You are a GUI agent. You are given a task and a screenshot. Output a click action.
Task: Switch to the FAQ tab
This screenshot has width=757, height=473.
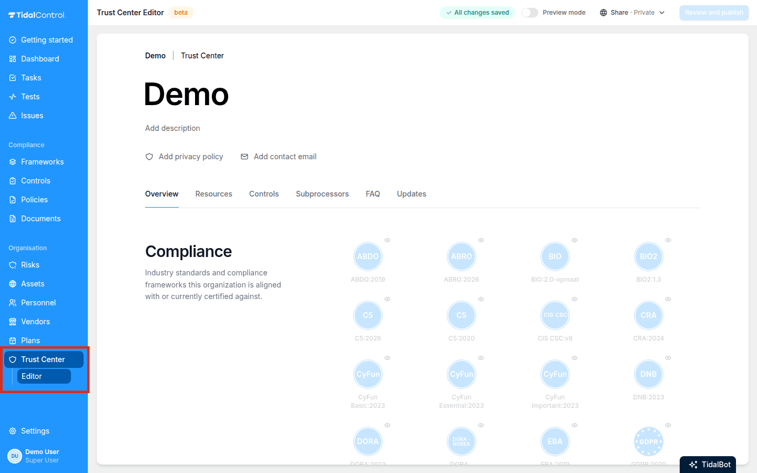click(x=373, y=194)
